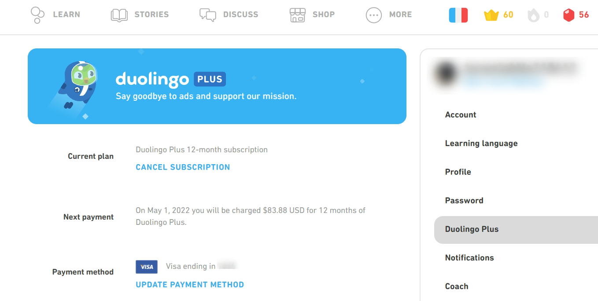
Task: Open the Shop storefront icon
Action: (x=298, y=15)
